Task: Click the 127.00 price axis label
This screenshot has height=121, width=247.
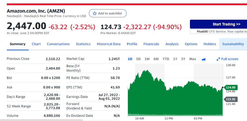Action: click(231, 77)
